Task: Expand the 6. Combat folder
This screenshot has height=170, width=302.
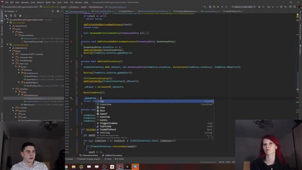Action: coord(13,108)
